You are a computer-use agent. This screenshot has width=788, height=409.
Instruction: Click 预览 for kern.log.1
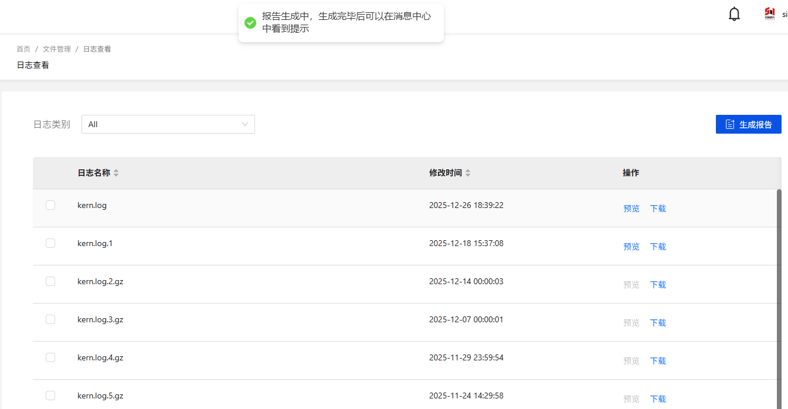pyautogui.click(x=631, y=247)
